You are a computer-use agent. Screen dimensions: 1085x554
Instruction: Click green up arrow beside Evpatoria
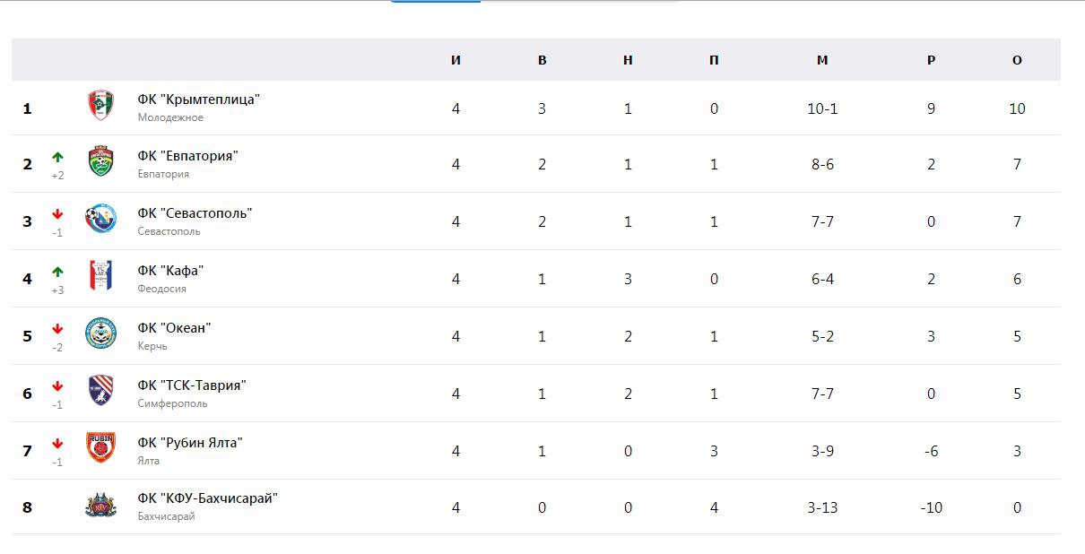(57, 157)
